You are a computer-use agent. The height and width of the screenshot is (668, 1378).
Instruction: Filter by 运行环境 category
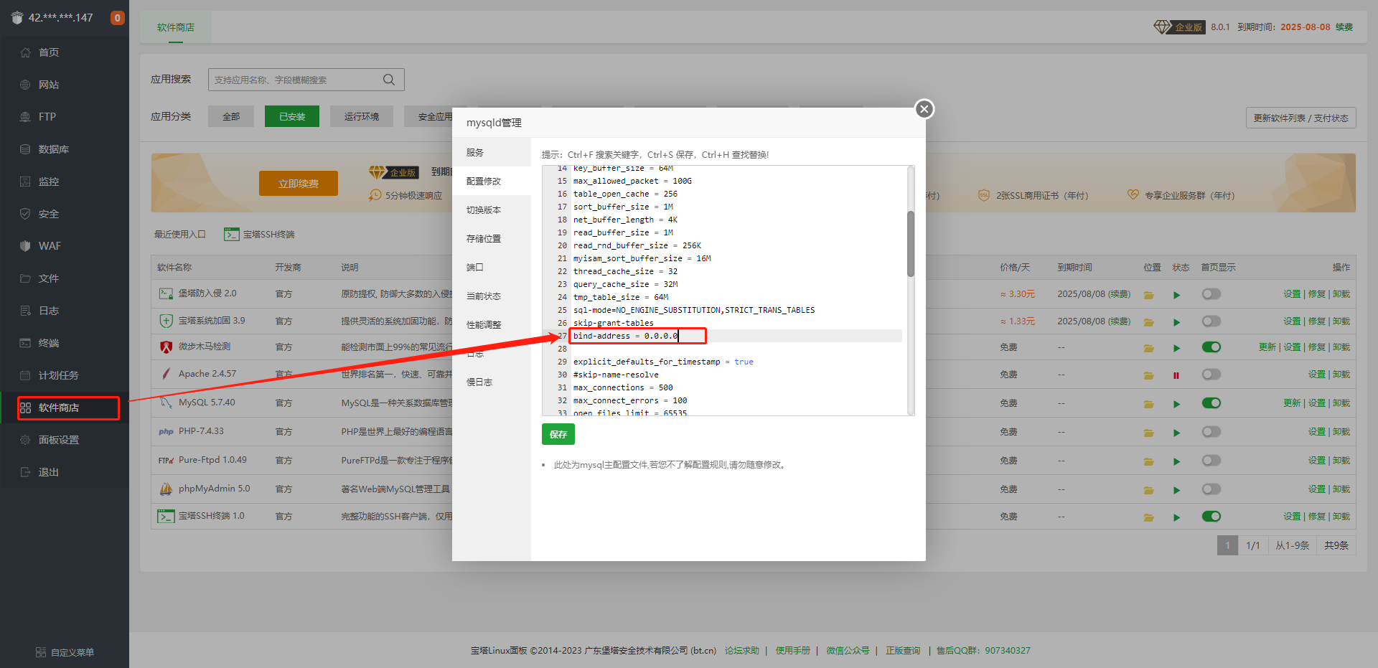362,116
